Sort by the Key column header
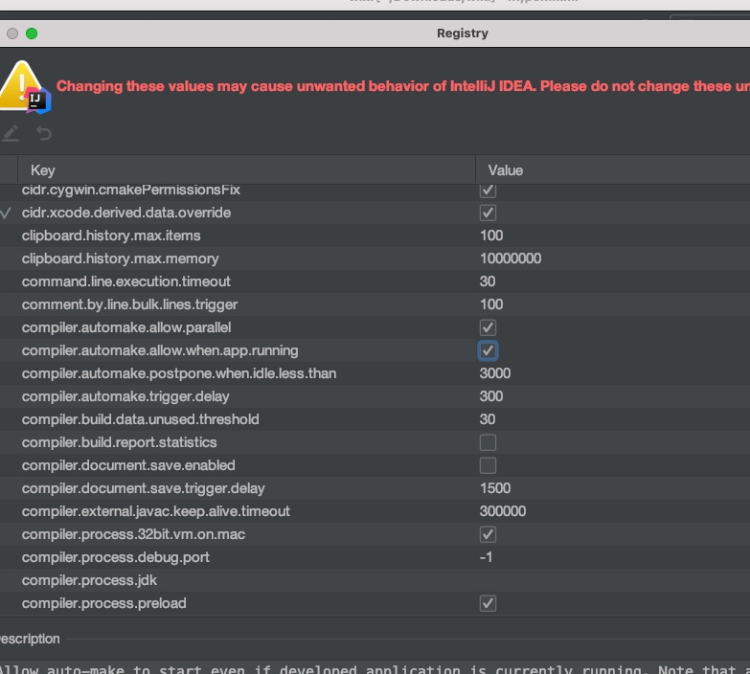The width and height of the screenshot is (750, 674). coord(43,170)
